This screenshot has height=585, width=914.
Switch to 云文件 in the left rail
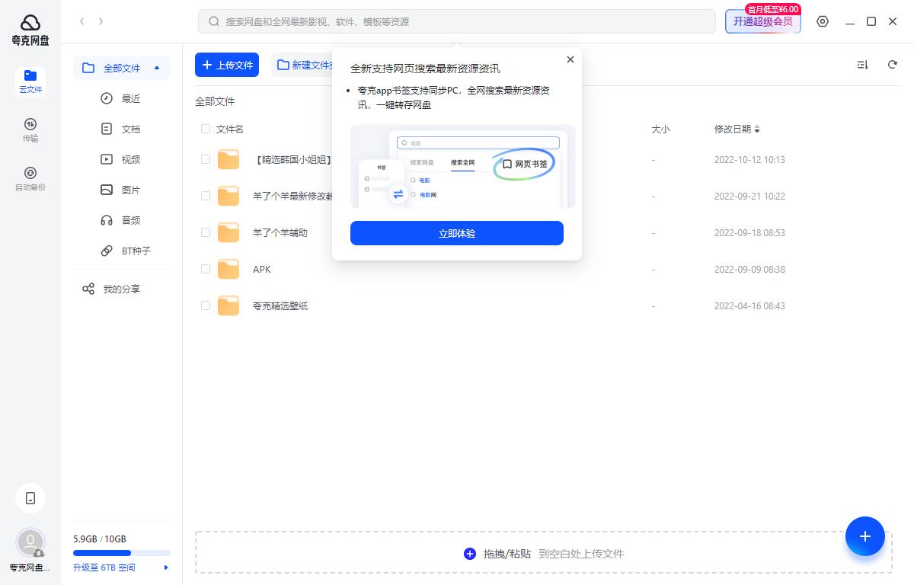(30, 82)
